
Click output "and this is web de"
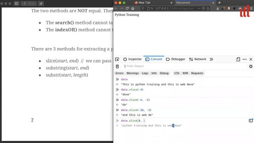[x=137, y=115]
